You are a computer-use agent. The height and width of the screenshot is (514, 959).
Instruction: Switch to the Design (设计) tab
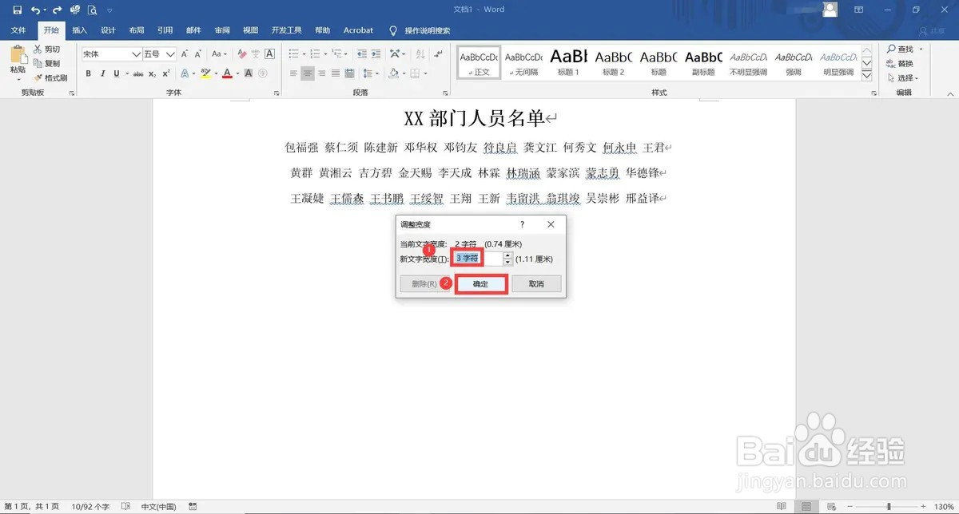click(x=108, y=30)
